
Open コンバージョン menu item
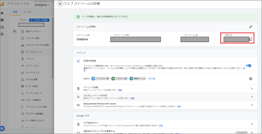pyautogui.click(x=35, y=66)
